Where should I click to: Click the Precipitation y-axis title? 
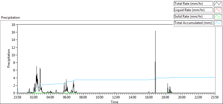click(9, 59)
